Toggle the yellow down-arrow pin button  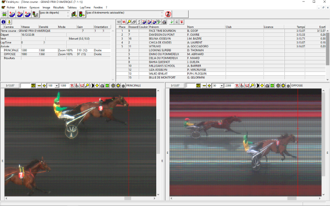[9, 22]
